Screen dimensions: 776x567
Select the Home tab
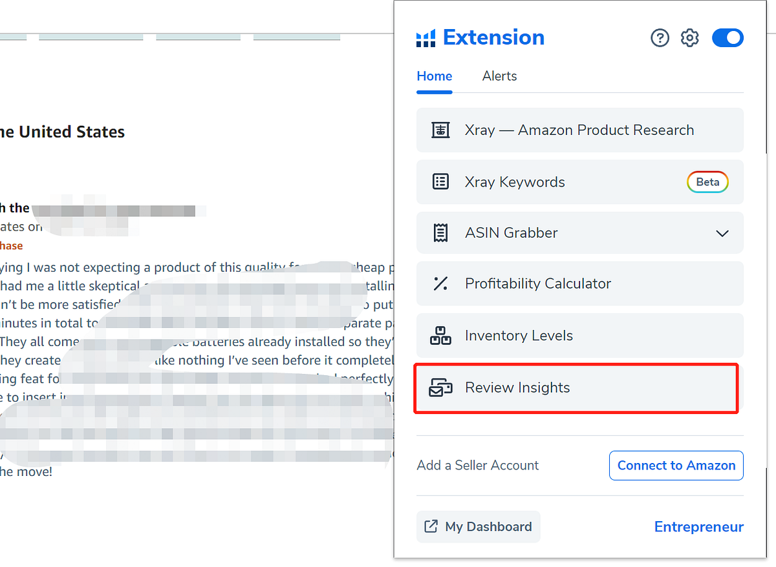tap(434, 76)
